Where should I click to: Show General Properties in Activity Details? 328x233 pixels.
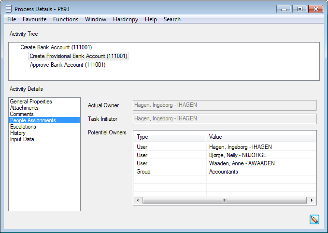pyautogui.click(x=31, y=102)
